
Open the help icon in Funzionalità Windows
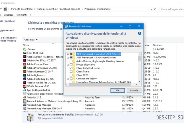pos(139,33)
